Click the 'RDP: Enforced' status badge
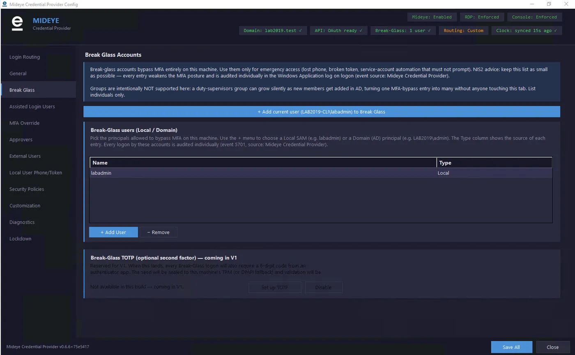This screenshot has width=575, height=355. coord(482,17)
